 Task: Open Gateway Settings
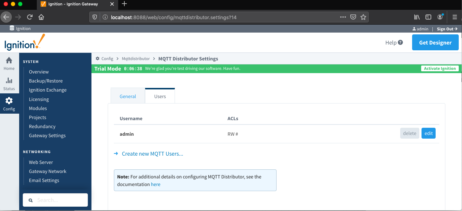point(47,135)
